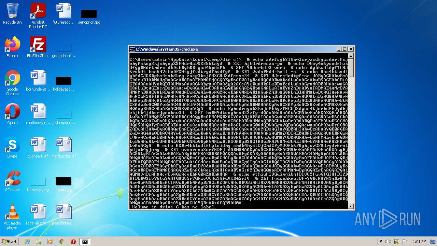Open Skype desktop shortcut

[12, 148]
